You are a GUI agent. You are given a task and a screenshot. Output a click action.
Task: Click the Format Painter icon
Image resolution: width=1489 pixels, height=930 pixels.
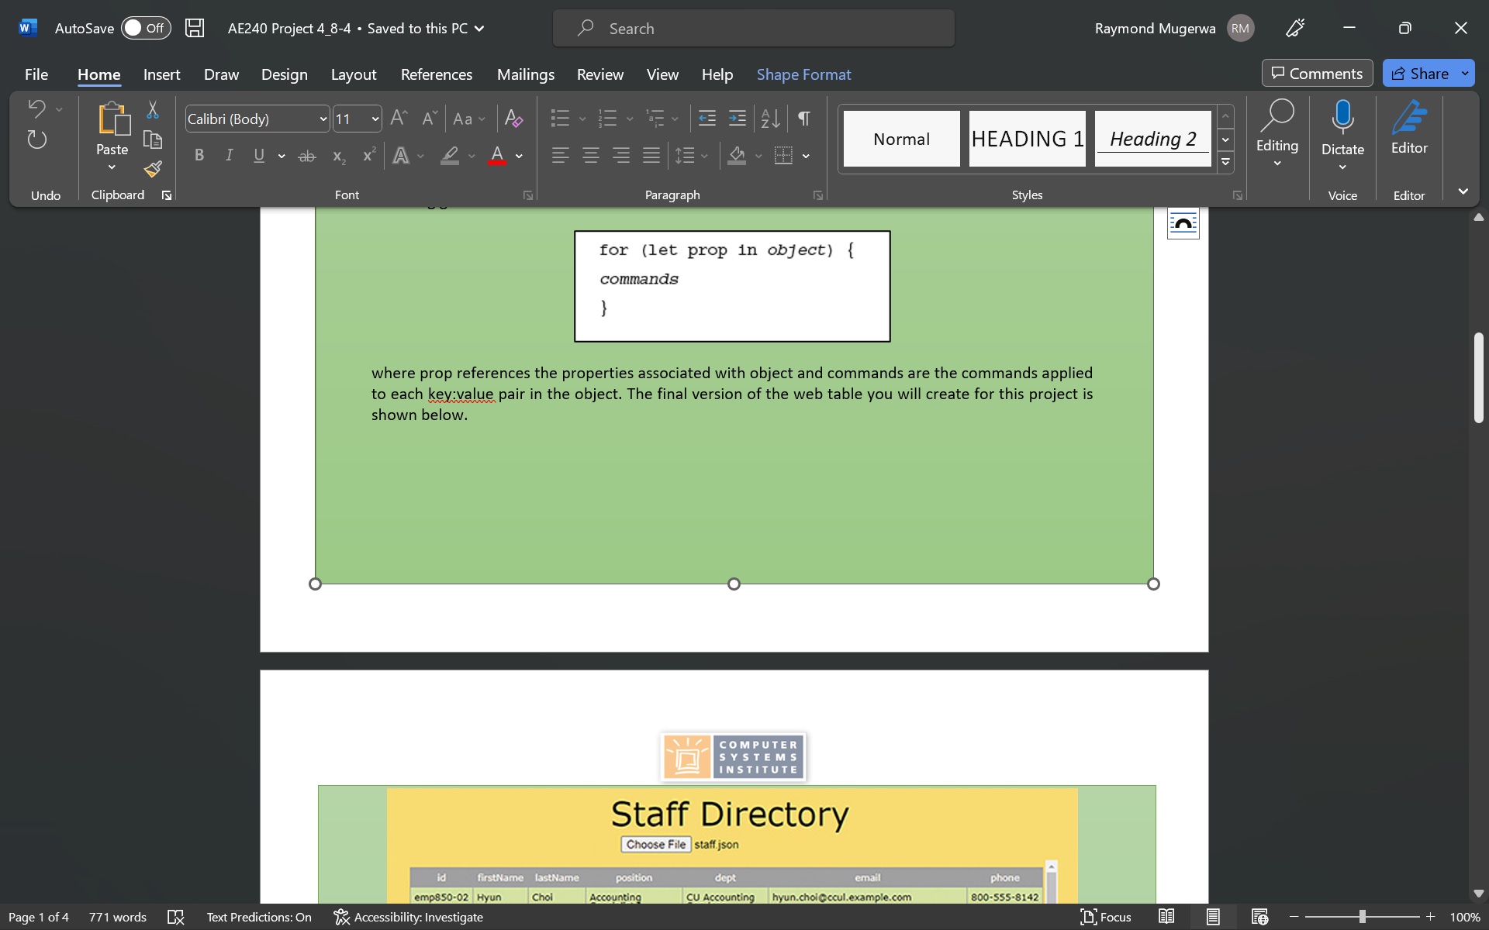click(x=153, y=169)
